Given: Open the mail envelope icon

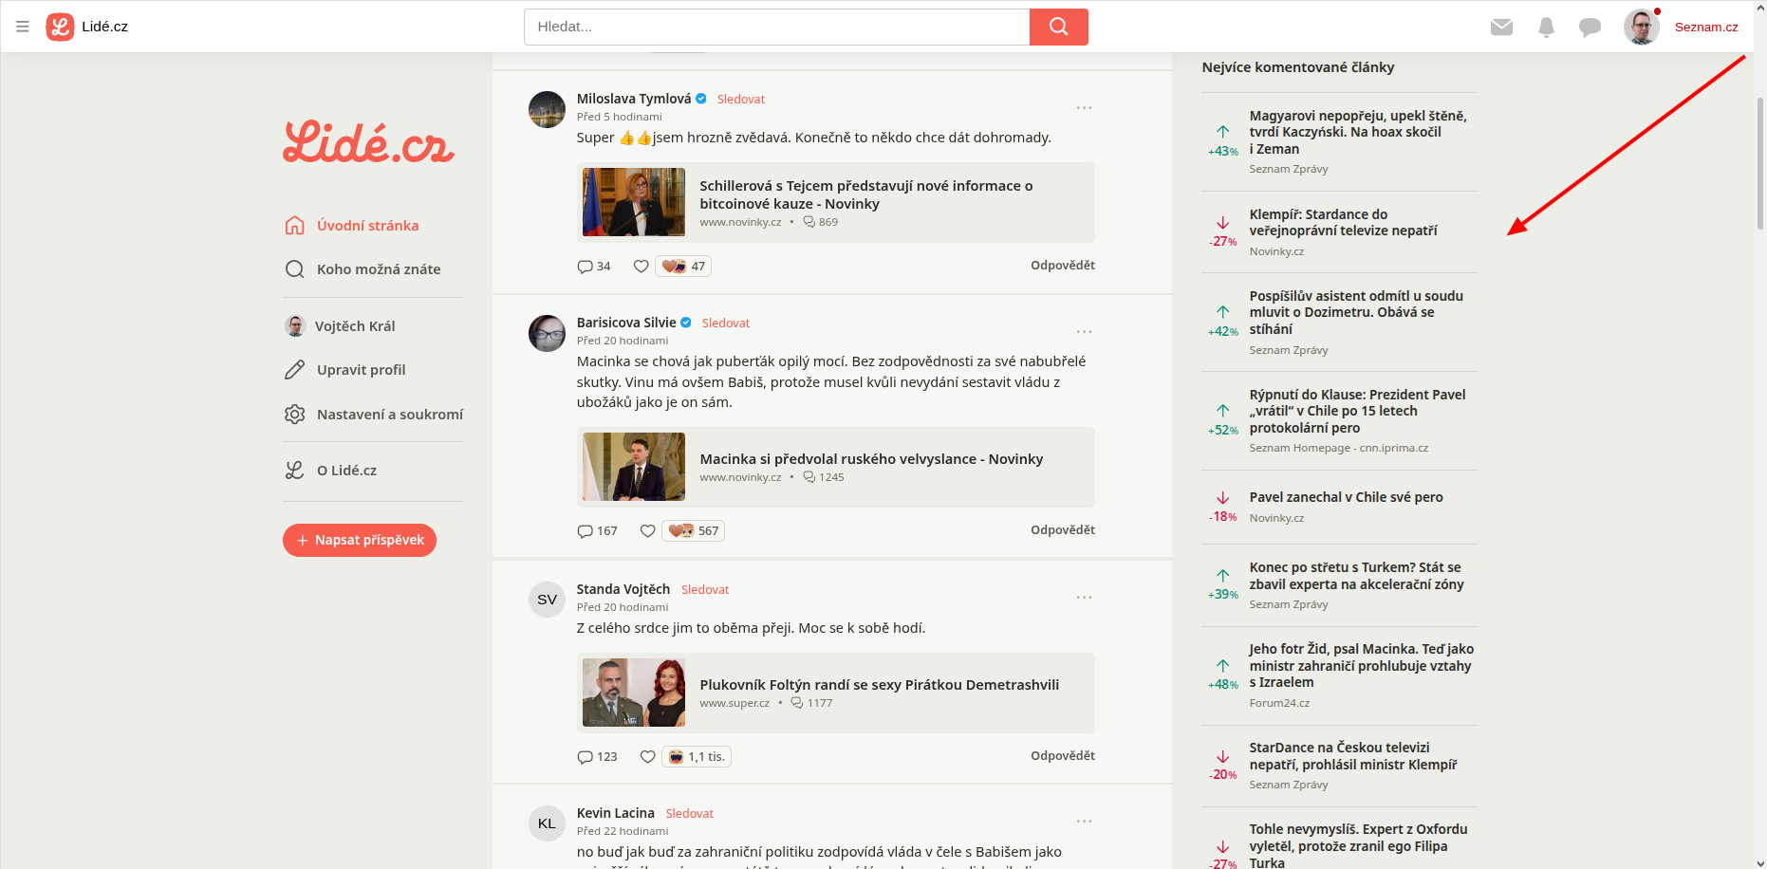Looking at the screenshot, I should tap(1501, 27).
